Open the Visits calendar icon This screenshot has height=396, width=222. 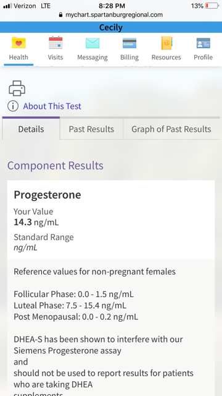tap(55, 43)
